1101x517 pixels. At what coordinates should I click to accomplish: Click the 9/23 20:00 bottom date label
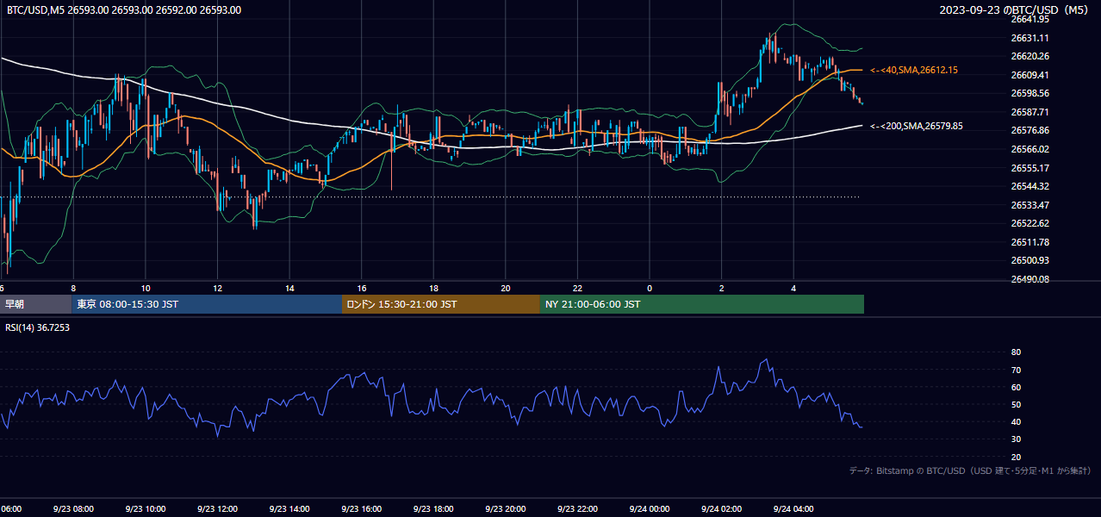pos(506,509)
